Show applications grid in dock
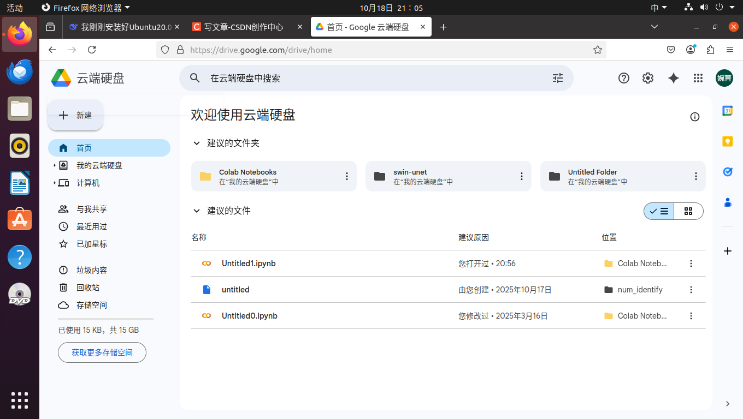 [20, 400]
